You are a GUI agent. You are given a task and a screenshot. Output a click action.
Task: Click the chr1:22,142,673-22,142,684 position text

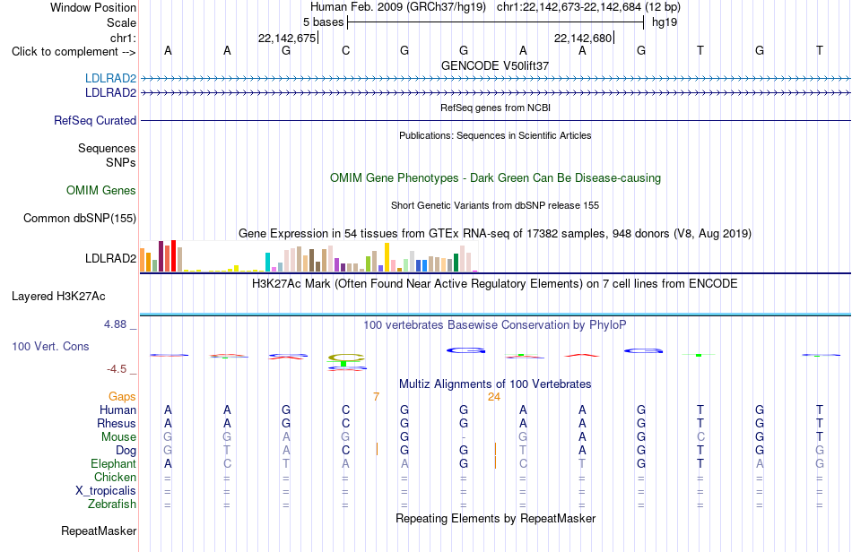(x=588, y=7)
